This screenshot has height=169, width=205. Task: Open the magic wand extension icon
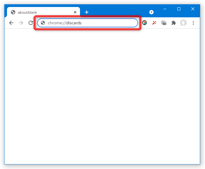click(x=154, y=23)
